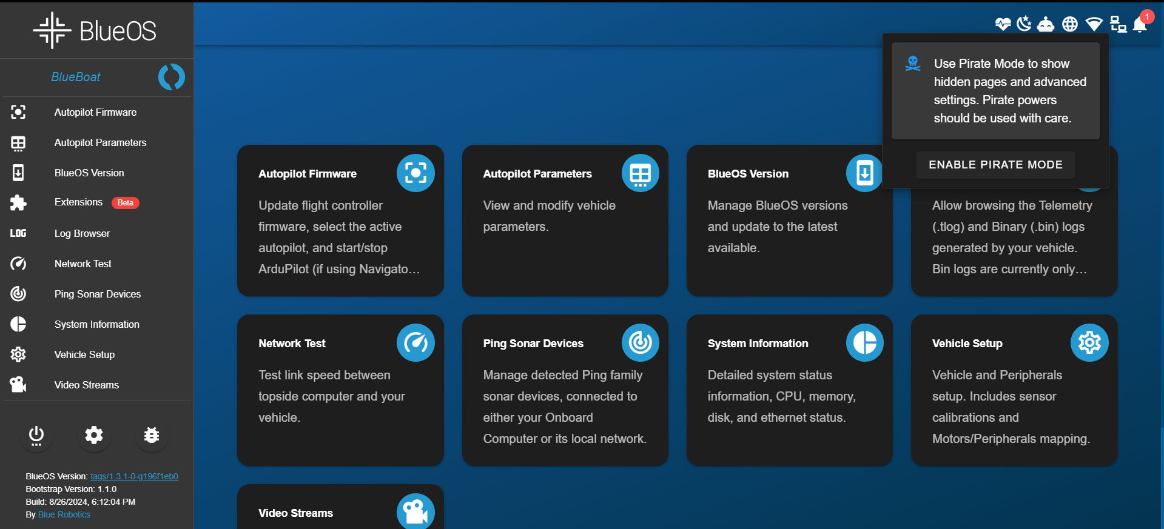Click the BlueBoat vehicle name
1164x529 pixels.
click(75, 77)
